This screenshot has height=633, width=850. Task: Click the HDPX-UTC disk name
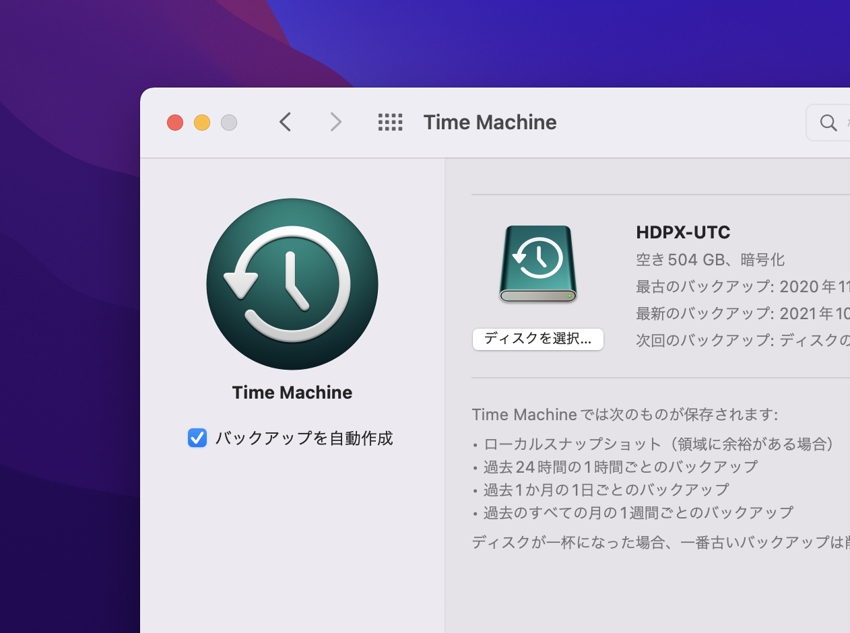tap(683, 233)
